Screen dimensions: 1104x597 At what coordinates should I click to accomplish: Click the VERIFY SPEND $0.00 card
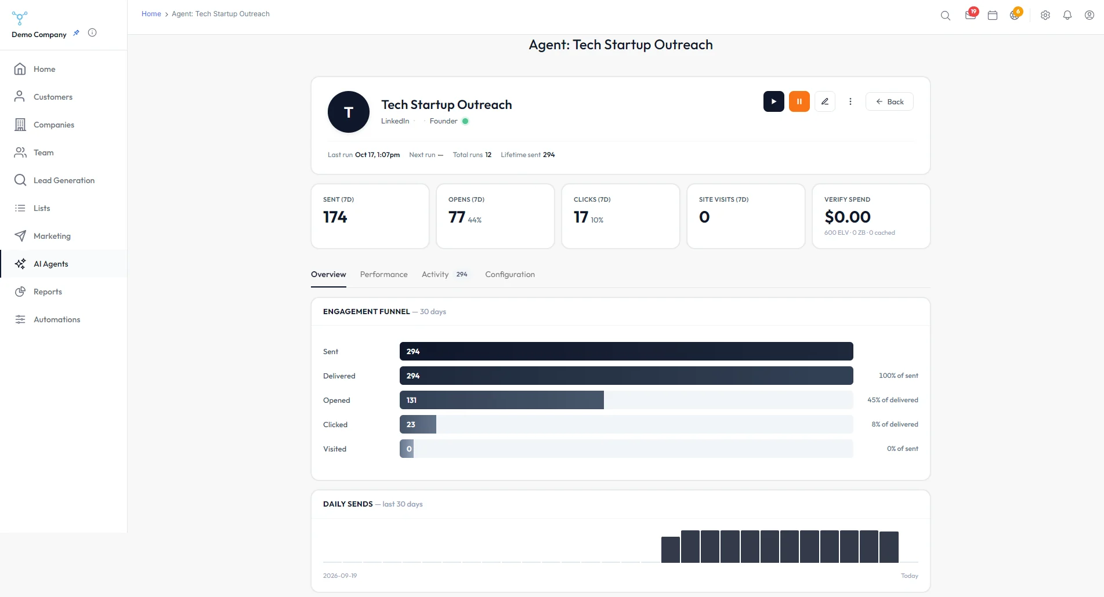point(871,216)
